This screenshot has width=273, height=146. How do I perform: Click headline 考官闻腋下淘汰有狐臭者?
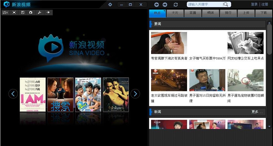coord(169,58)
